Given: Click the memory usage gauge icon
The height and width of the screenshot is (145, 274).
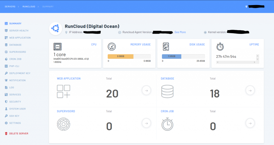Looking at the screenshot, I should point(112,47).
